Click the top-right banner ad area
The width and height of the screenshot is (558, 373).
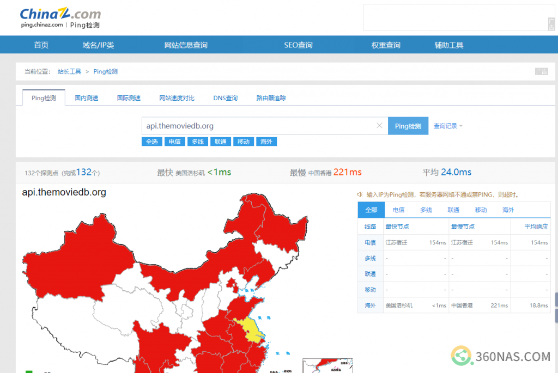459,17
